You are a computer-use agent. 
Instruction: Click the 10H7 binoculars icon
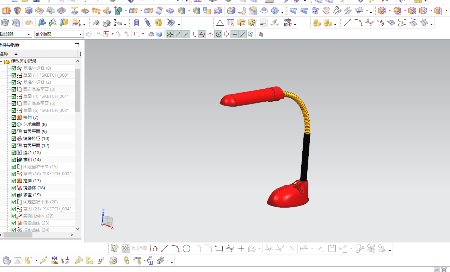pyautogui.click(x=288, y=23)
